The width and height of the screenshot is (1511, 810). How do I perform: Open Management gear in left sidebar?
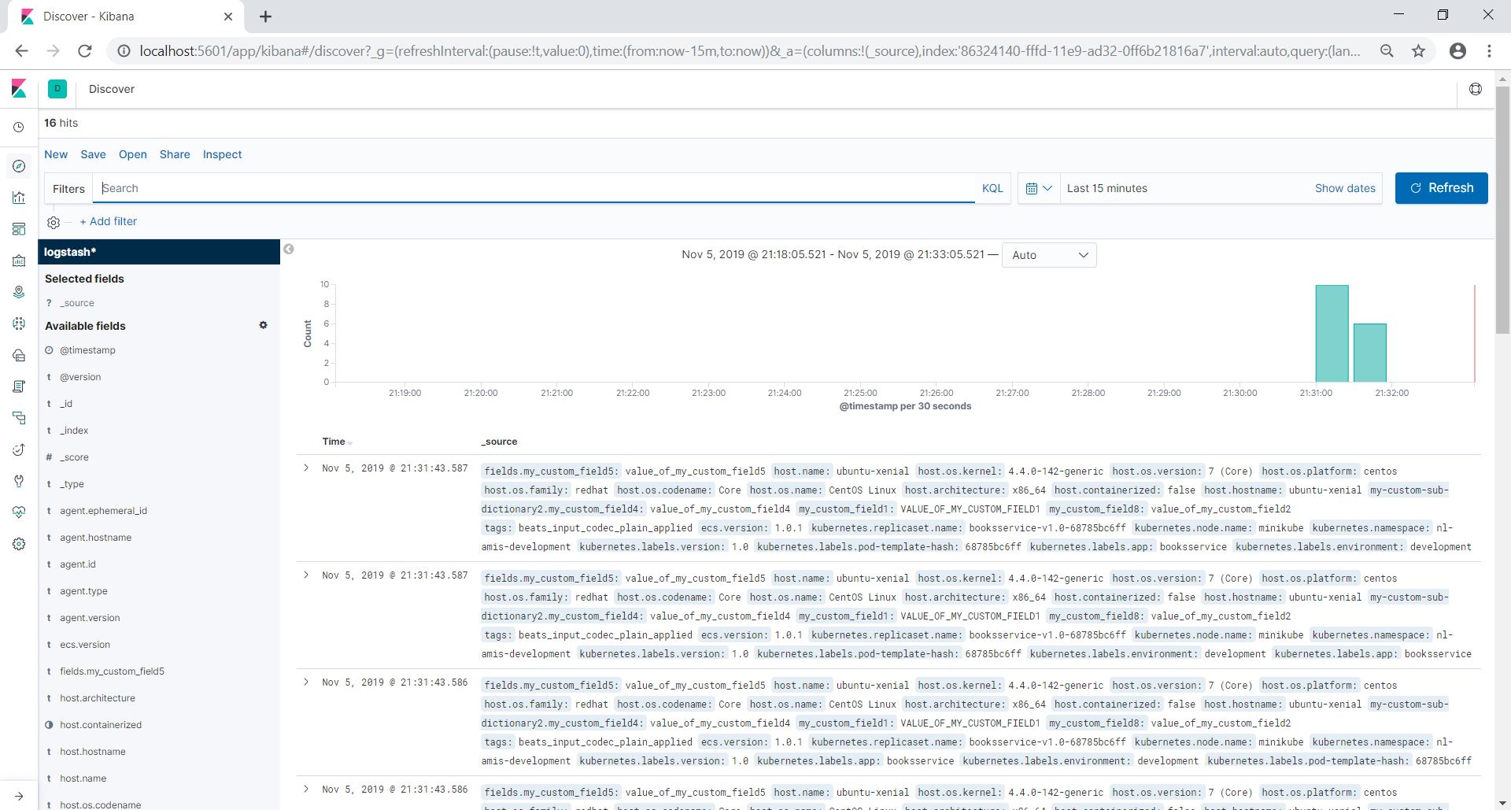click(x=19, y=544)
